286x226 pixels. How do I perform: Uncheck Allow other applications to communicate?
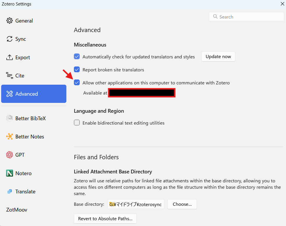(x=77, y=83)
